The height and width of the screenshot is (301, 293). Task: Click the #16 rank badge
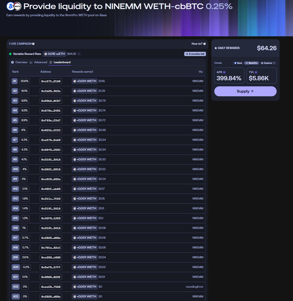pos(16,228)
